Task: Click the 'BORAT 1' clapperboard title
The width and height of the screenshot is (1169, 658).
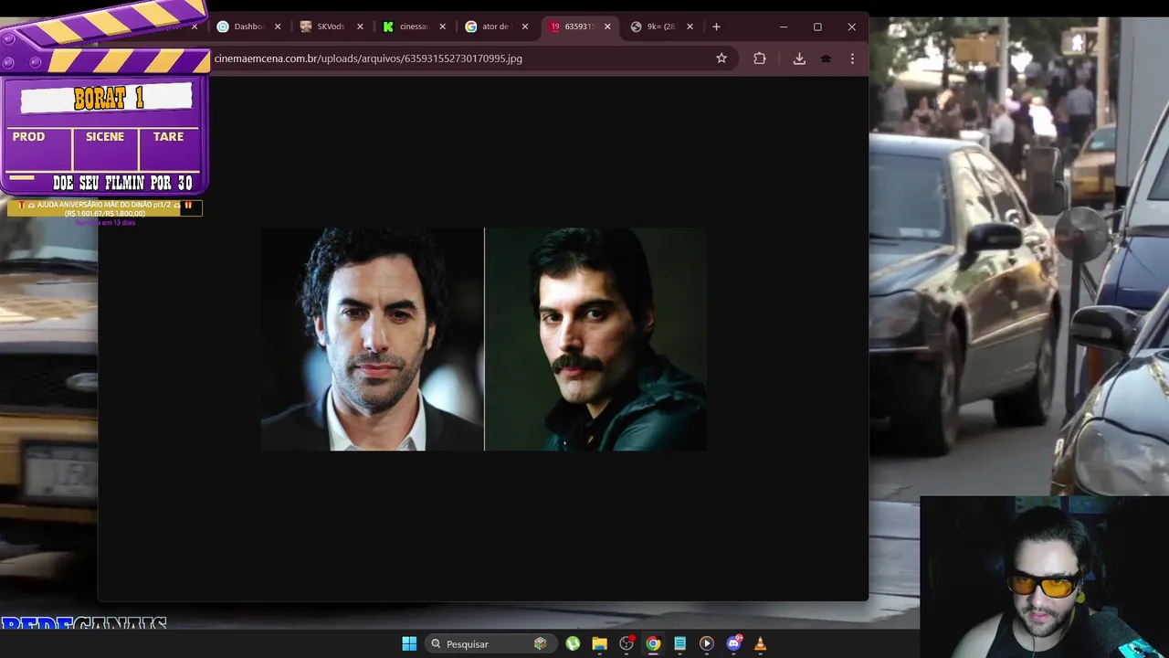Action: (x=108, y=99)
